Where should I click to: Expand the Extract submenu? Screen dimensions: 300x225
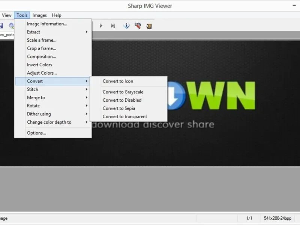point(53,32)
